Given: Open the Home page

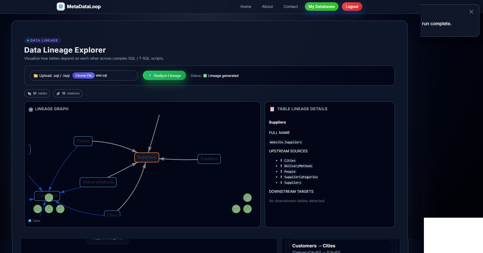Looking at the screenshot, I should pyautogui.click(x=246, y=7).
